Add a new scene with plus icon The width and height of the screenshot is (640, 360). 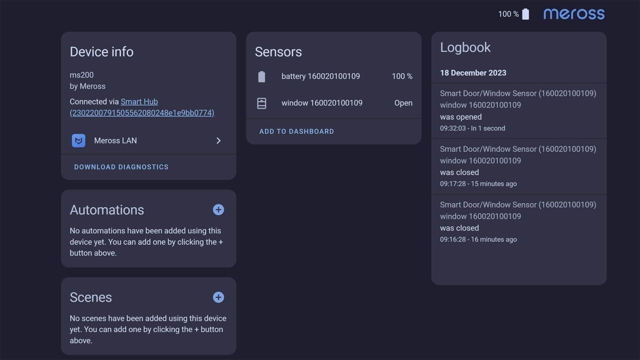click(x=218, y=297)
